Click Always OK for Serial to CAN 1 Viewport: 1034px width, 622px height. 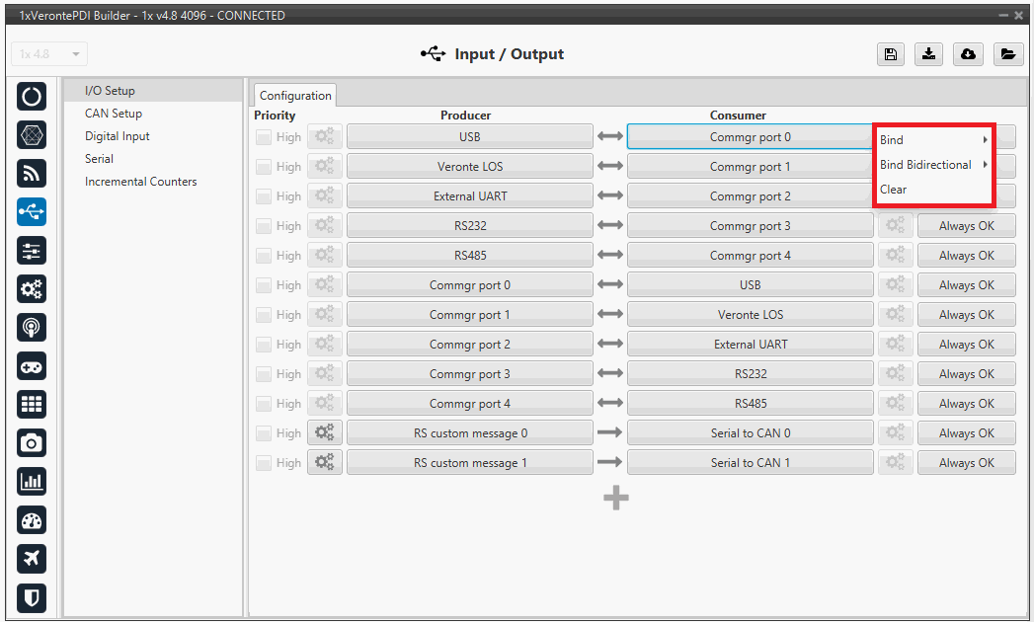(966, 463)
